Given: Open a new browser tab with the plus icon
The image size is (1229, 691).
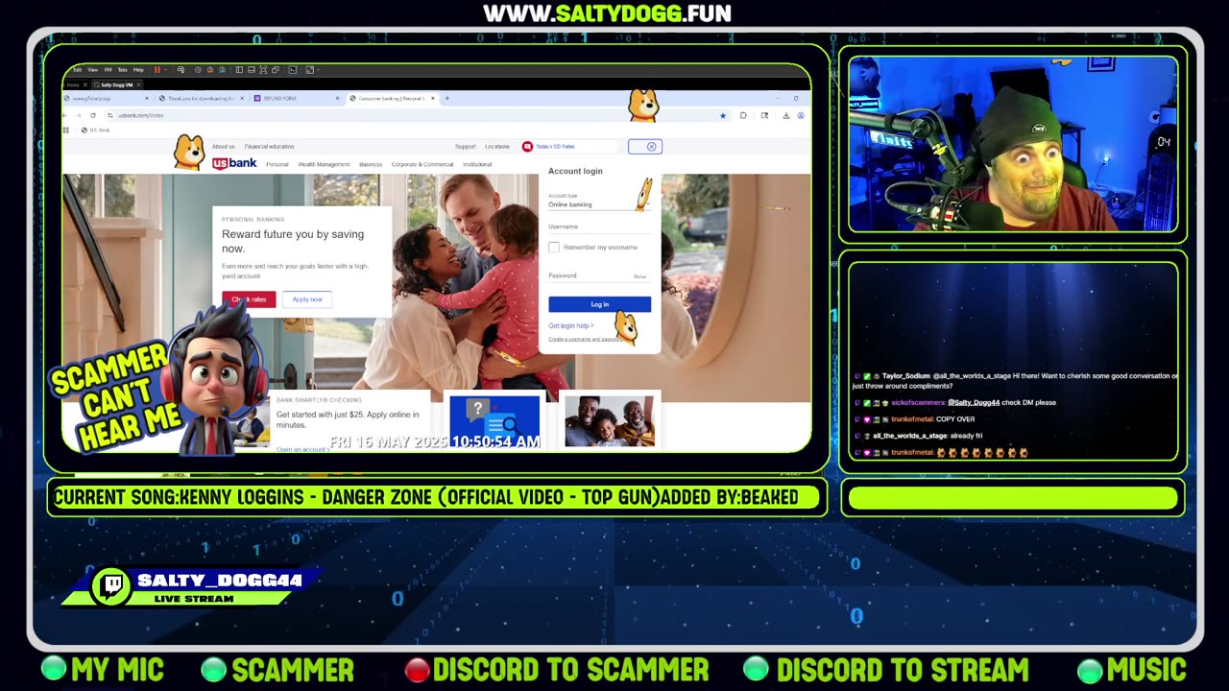Looking at the screenshot, I should (x=446, y=98).
